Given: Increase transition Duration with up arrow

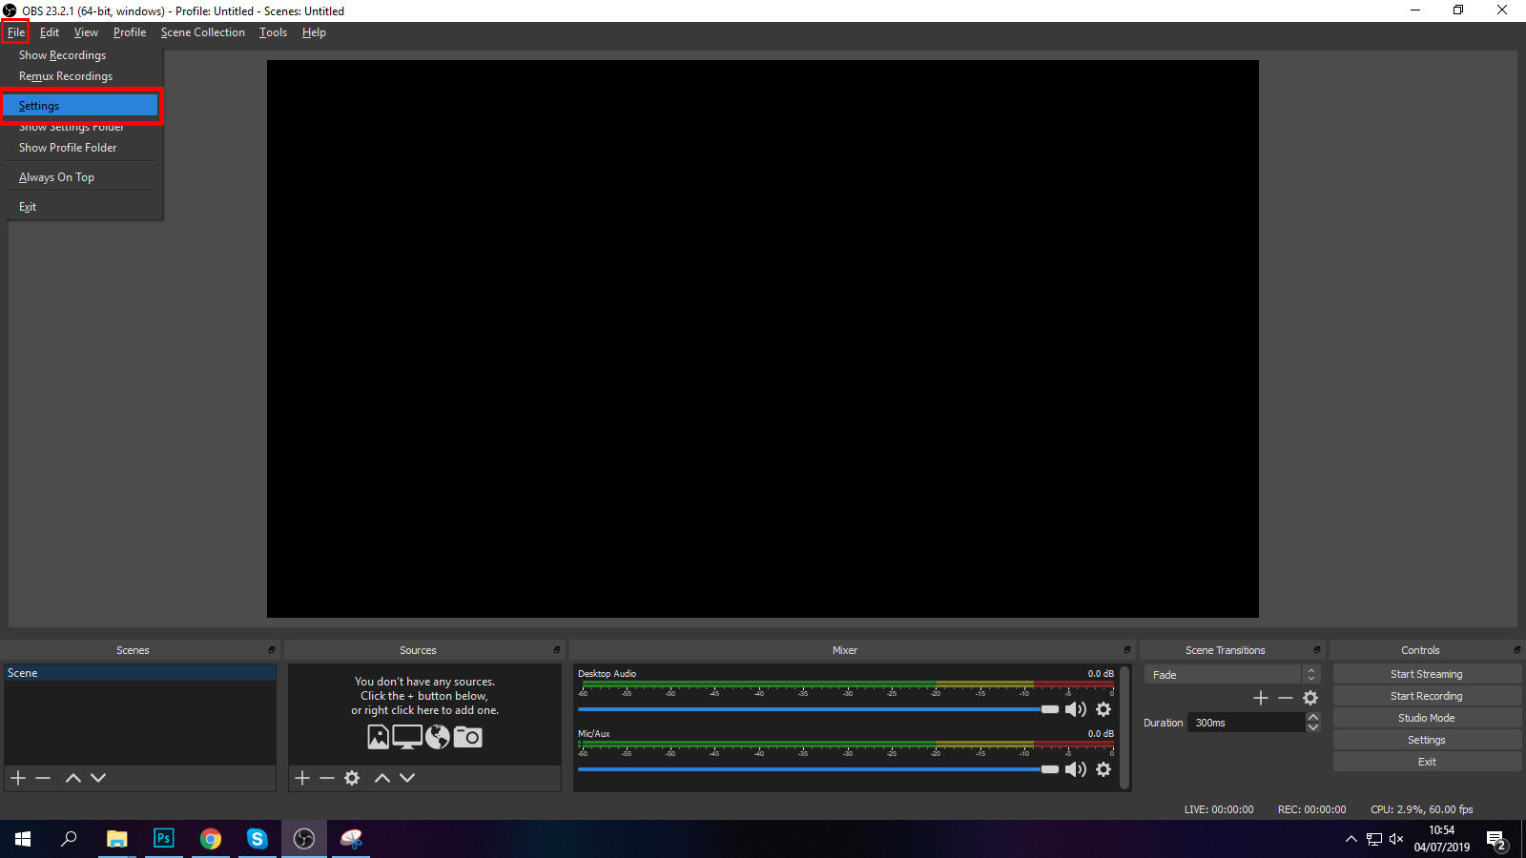Looking at the screenshot, I should (x=1313, y=717).
